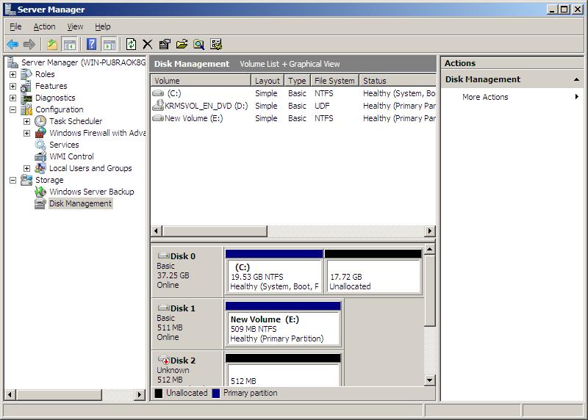This screenshot has width=588, height=420.
Task: Select the 17.72 GB Unallocated partition block
Action: pos(373,272)
